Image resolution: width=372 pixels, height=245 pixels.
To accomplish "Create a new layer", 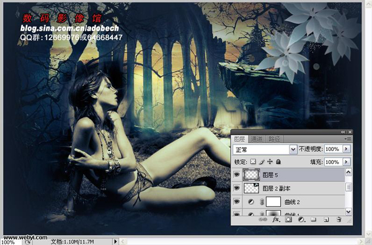I will click(326, 220).
